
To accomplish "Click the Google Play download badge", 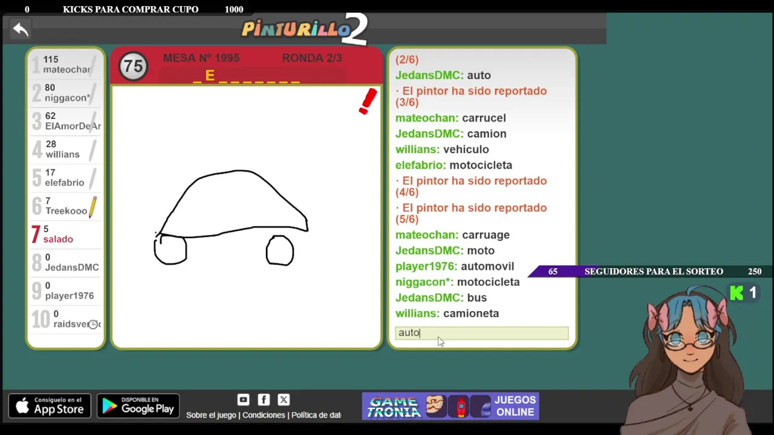I will pos(138,406).
